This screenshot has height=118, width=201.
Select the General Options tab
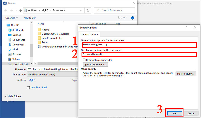click(89, 35)
